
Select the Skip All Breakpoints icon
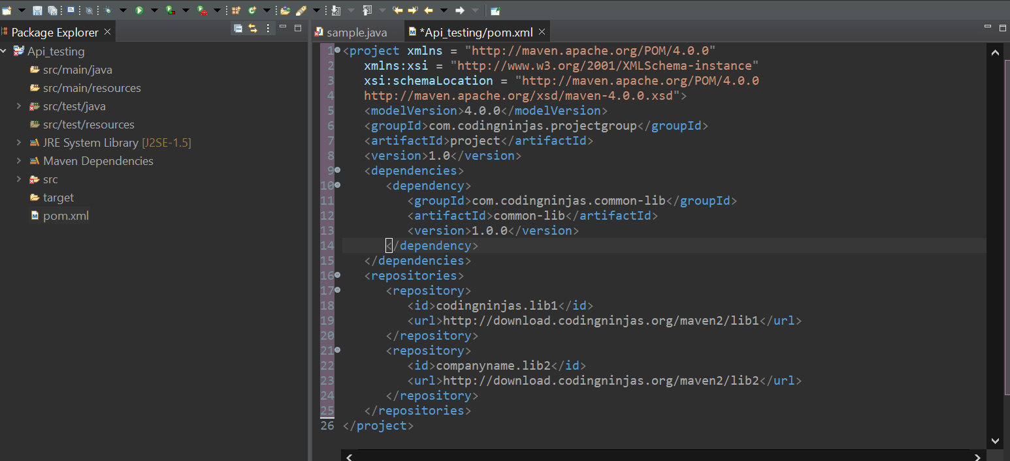(x=90, y=10)
